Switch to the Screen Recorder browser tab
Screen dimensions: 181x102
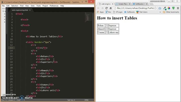click(122, 4)
